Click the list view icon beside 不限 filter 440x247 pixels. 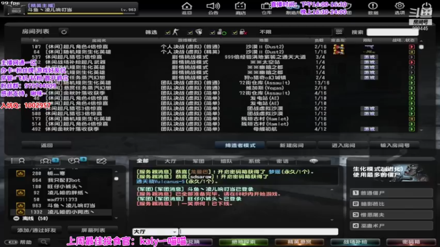[x=339, y=32]
